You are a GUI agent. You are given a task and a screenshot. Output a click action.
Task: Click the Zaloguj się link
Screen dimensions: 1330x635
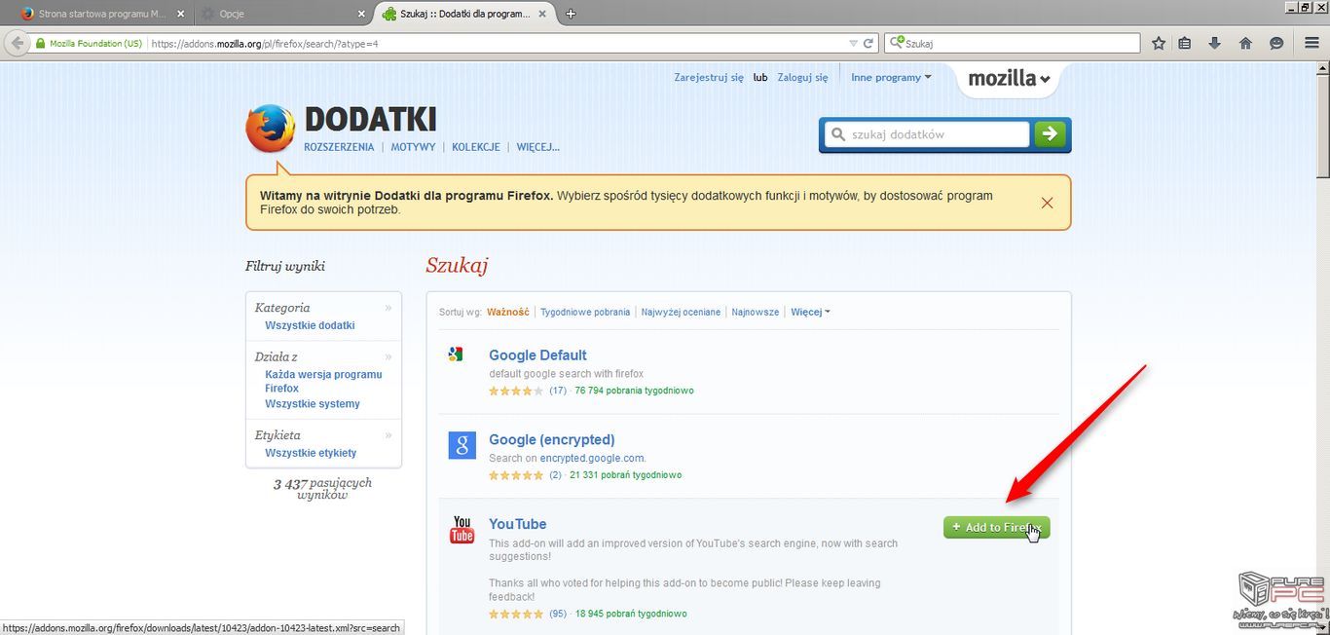(x=802, y=77)
